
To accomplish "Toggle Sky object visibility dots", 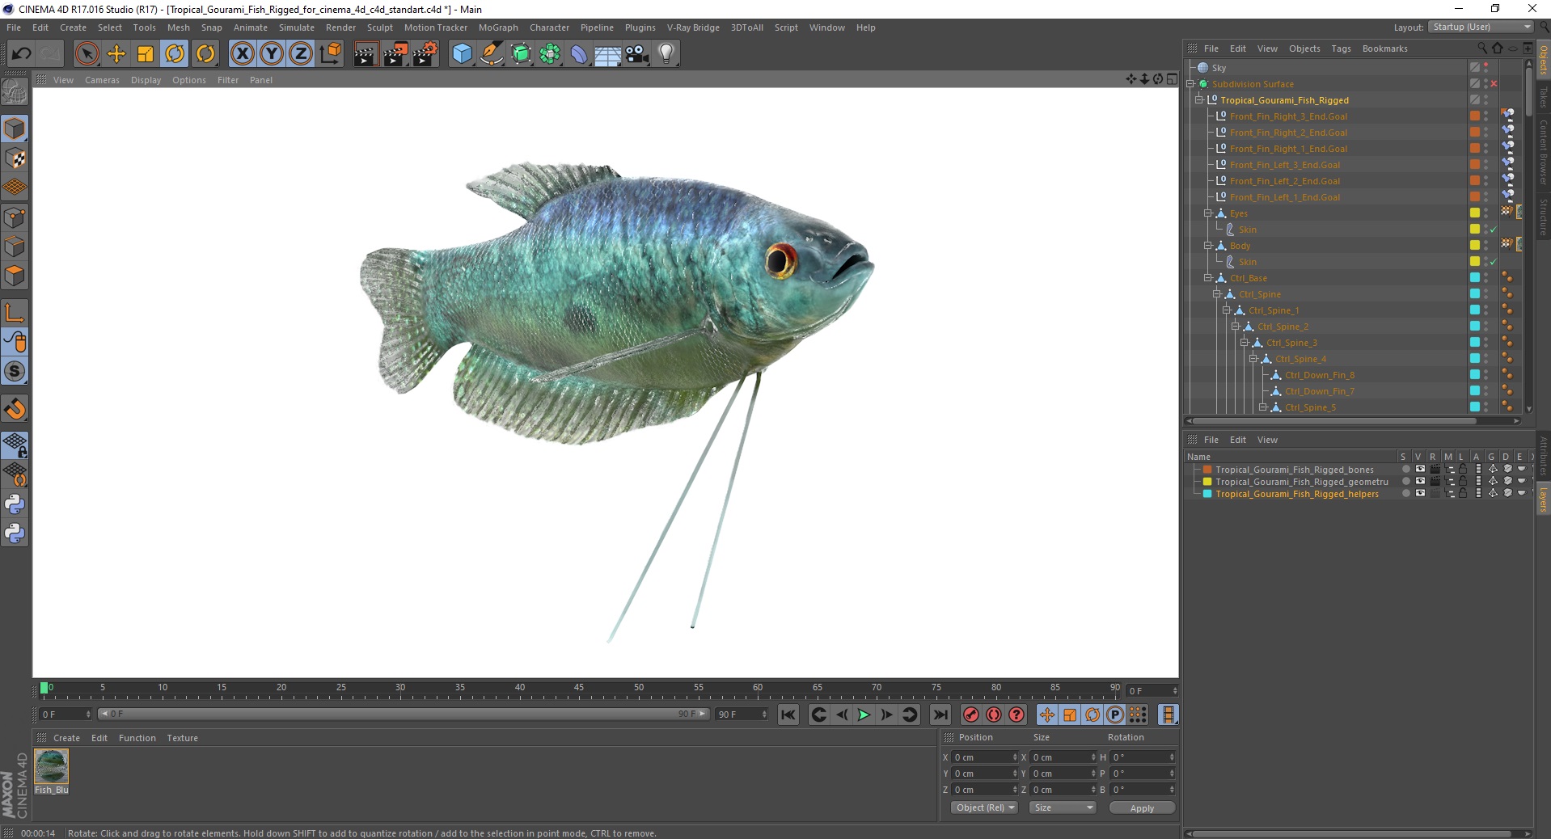I will click(x=1486, y=68).
